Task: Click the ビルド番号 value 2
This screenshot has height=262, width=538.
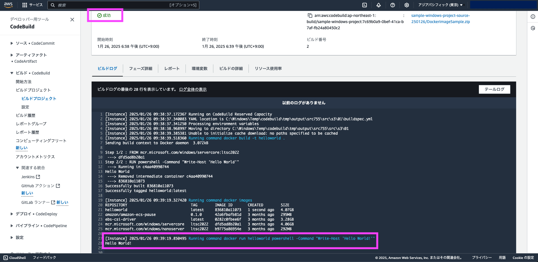Action: pyautogui.click(x=308, y=47)
